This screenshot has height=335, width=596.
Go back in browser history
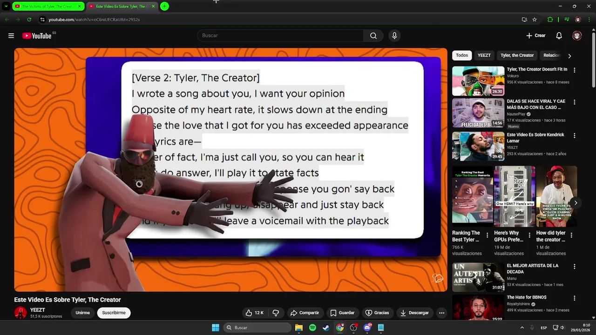click(x=7, y=20)
